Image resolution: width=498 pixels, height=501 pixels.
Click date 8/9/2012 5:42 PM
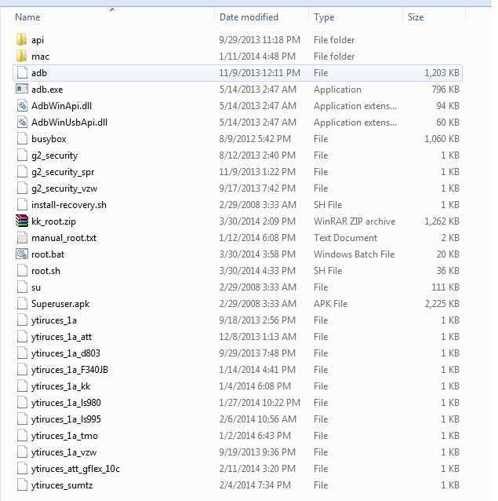[x=255, y=139]
